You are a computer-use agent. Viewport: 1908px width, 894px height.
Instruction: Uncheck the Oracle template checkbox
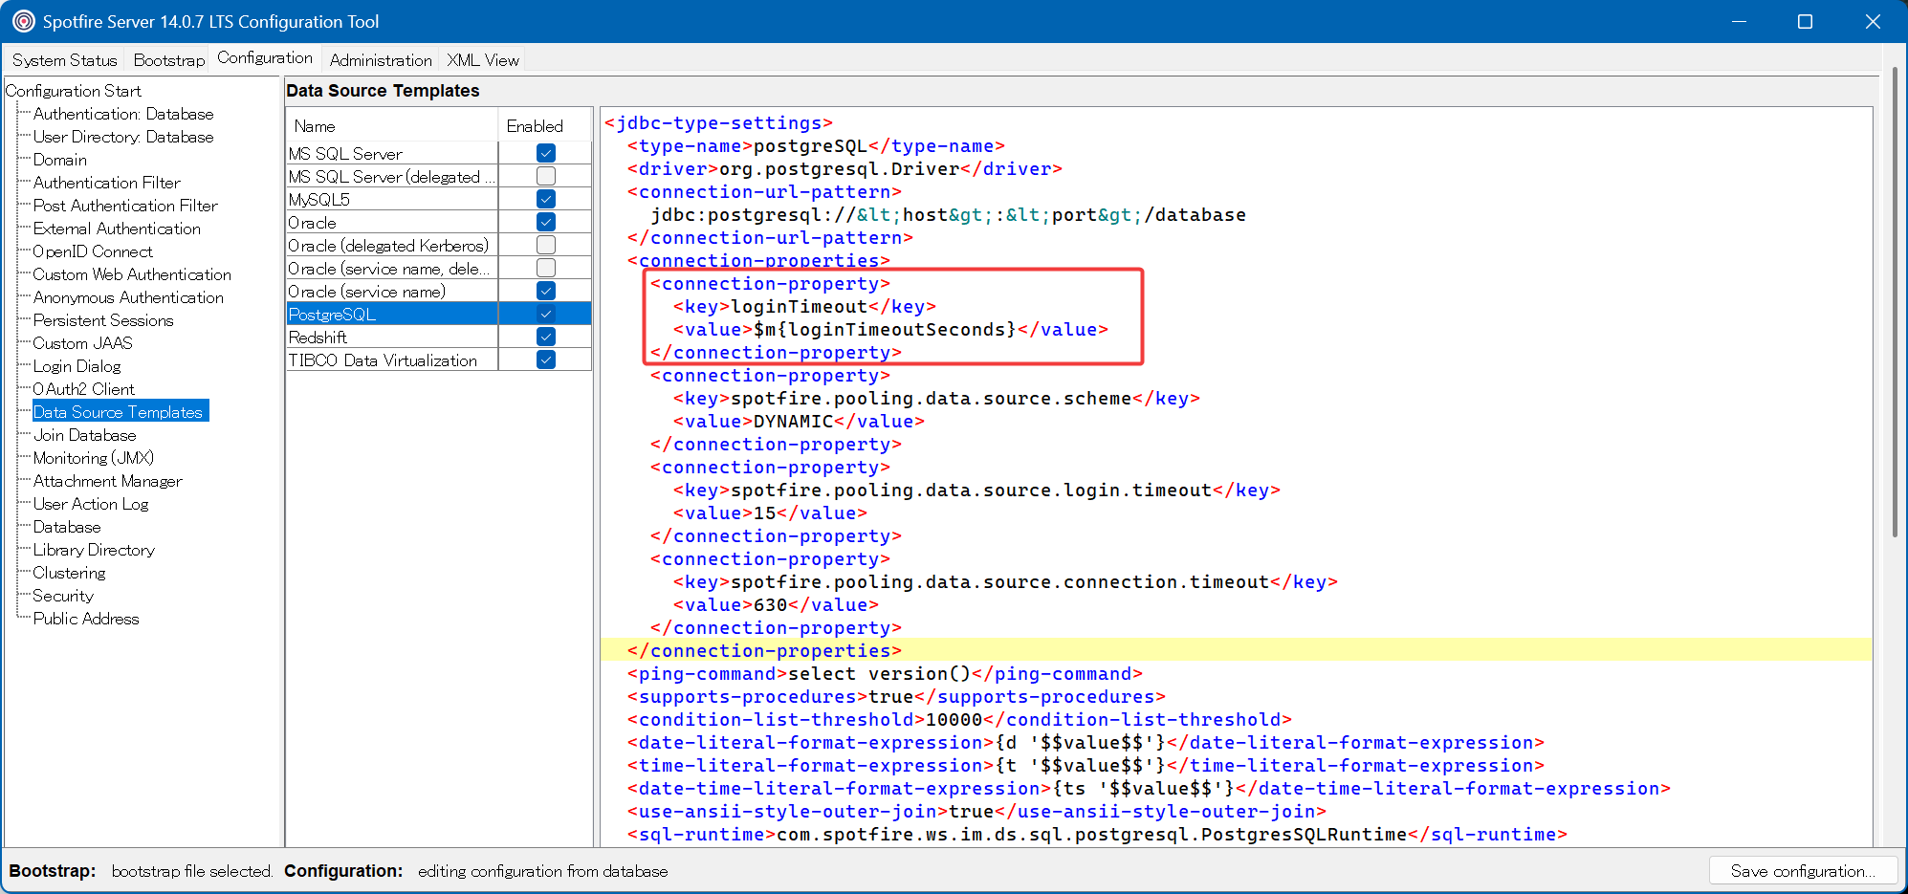[546, 222]
